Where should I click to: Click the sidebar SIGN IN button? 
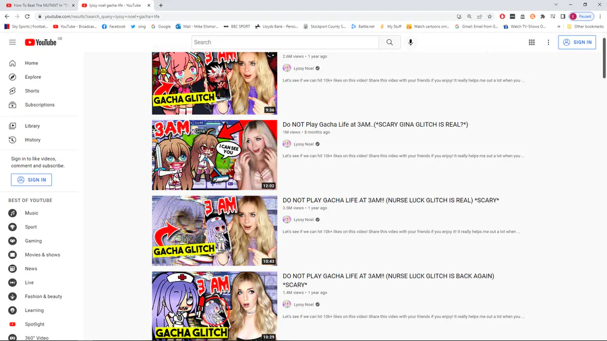pyautogui.click(x=31, y=180)
